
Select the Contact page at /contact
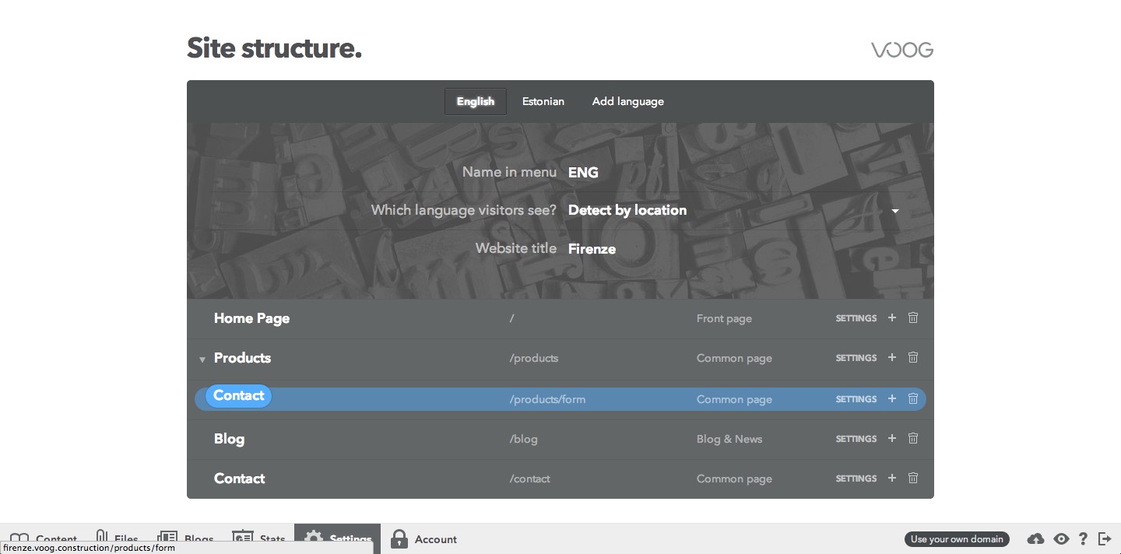pos(239,479)
